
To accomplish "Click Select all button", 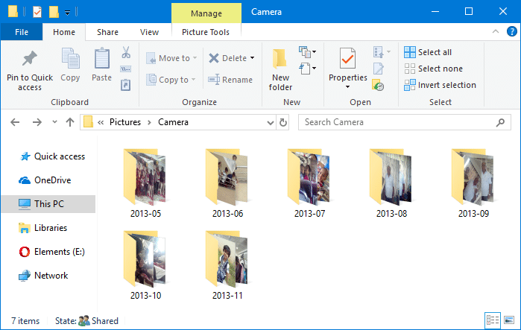I will 428,52.
